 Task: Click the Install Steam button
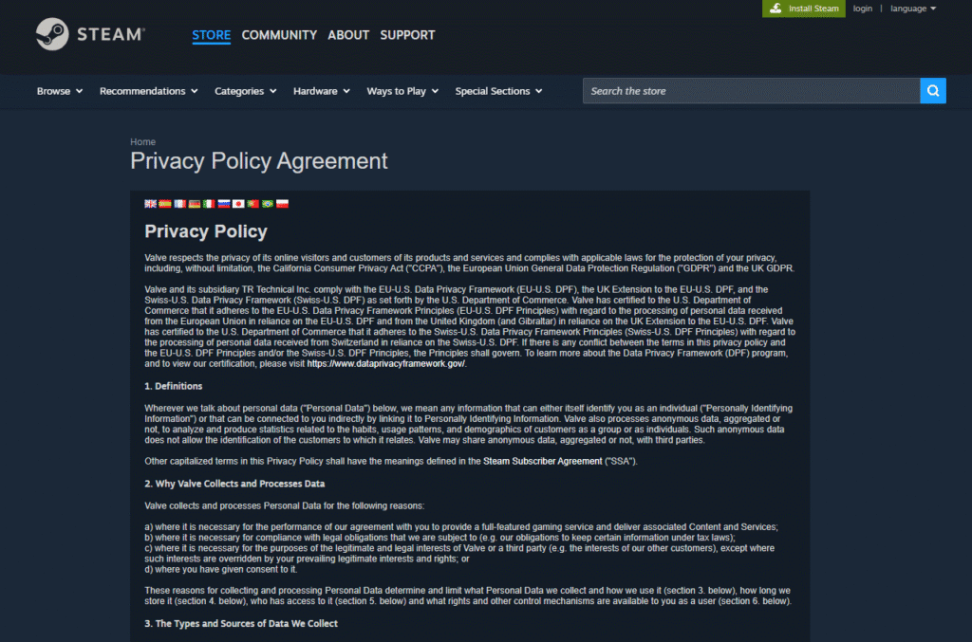coord(803,9)
